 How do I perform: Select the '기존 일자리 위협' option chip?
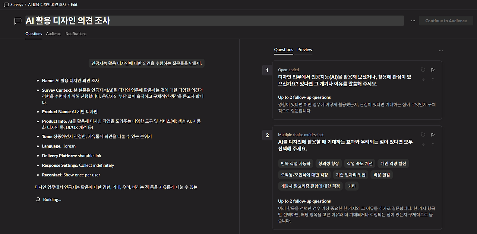(x=351, y=175)
